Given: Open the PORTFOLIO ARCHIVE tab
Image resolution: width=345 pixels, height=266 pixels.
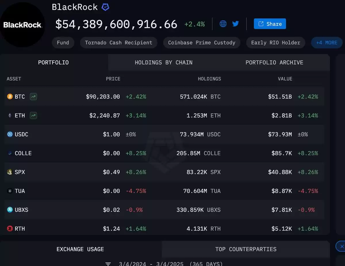Looking at the screenshot, I should [x=274, y=62].
